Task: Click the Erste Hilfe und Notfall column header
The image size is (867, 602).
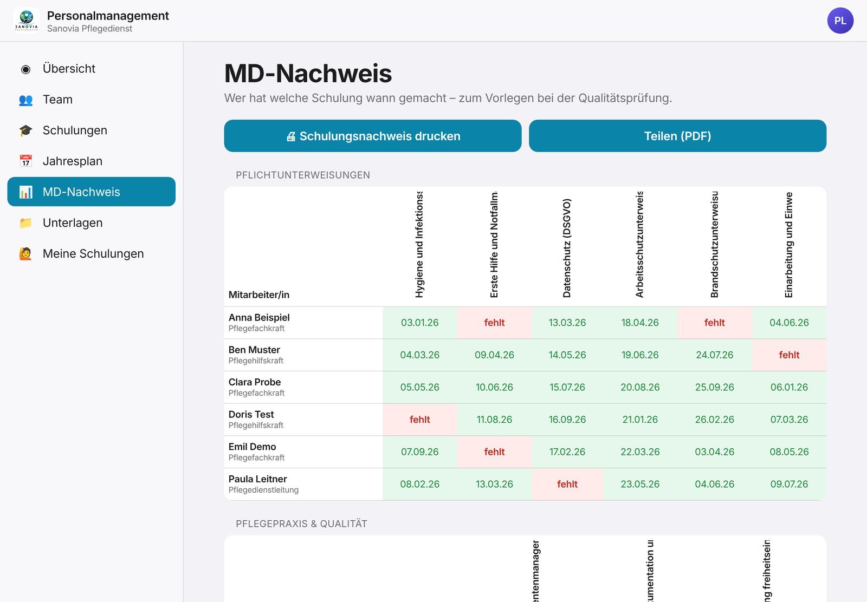Action: [494, 245]
